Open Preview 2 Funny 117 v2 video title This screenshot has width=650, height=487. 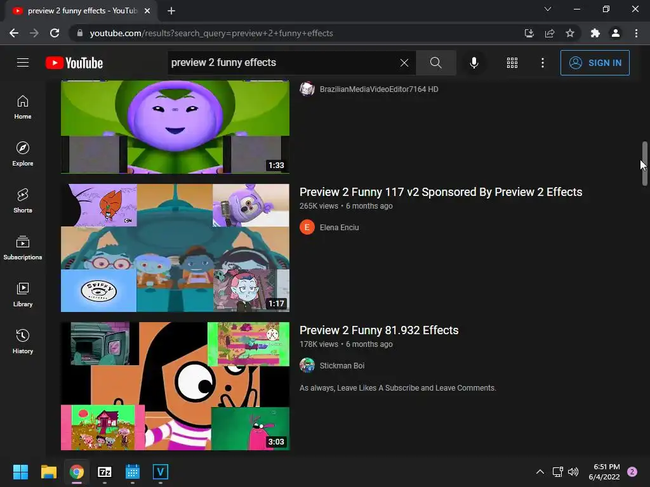(x=441, y=192)
